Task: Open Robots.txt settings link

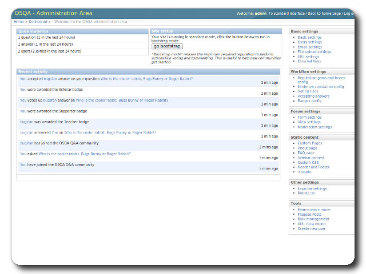Action: [306, 194]
